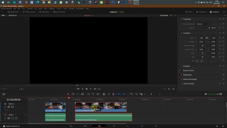Click the Replace Clip toolbar icon
Viewport: 227px width, 128px height.
point(98,94)
